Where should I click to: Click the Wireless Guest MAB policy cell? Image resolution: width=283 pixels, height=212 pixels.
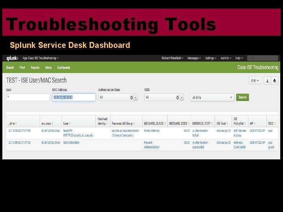coord(239,145)
